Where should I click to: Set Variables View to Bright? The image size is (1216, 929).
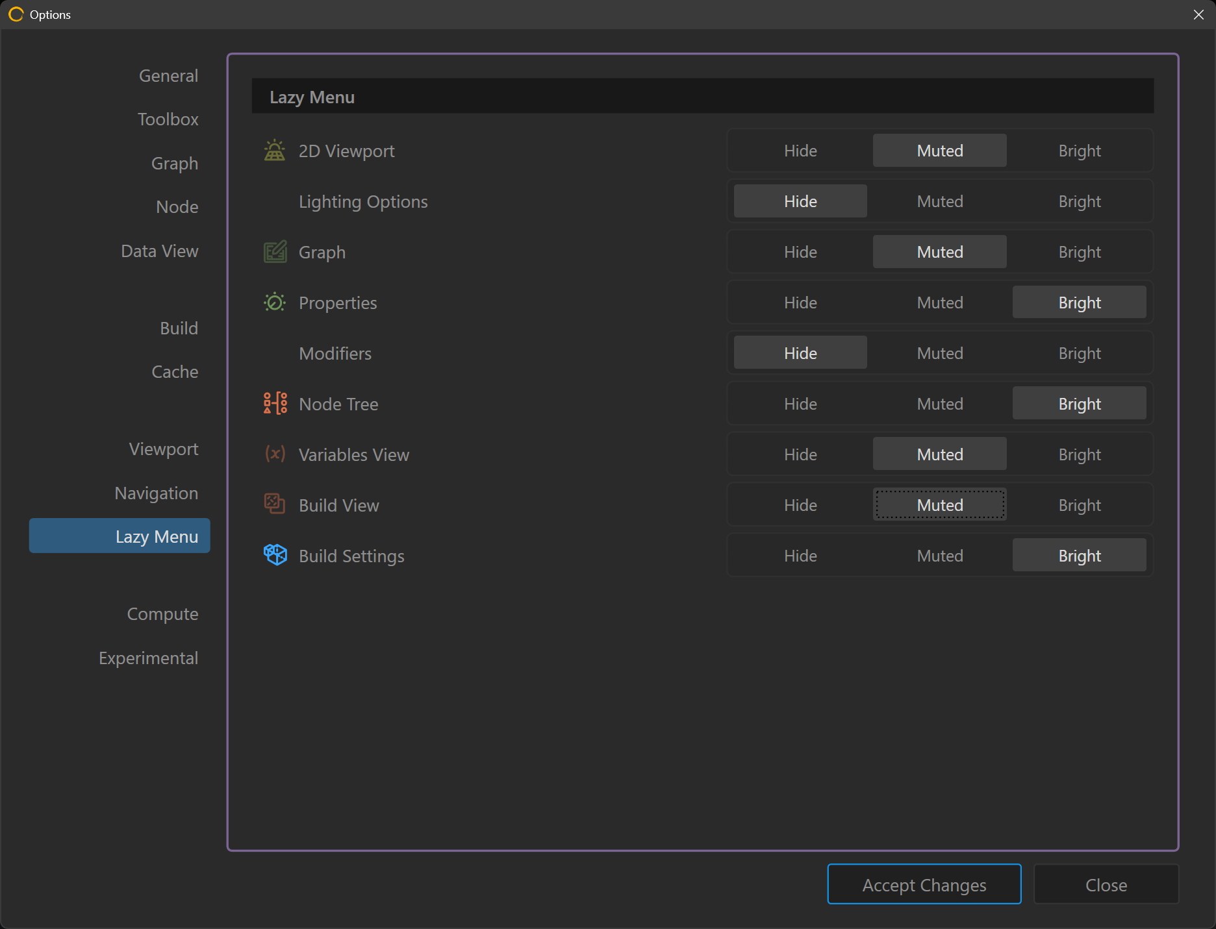[x=1080, y=454]
